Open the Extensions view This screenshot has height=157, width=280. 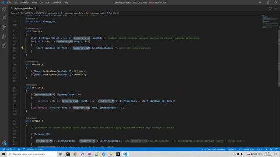click(4, 45)
